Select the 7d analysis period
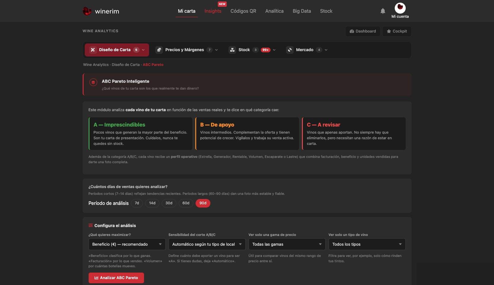 (137, 203)
